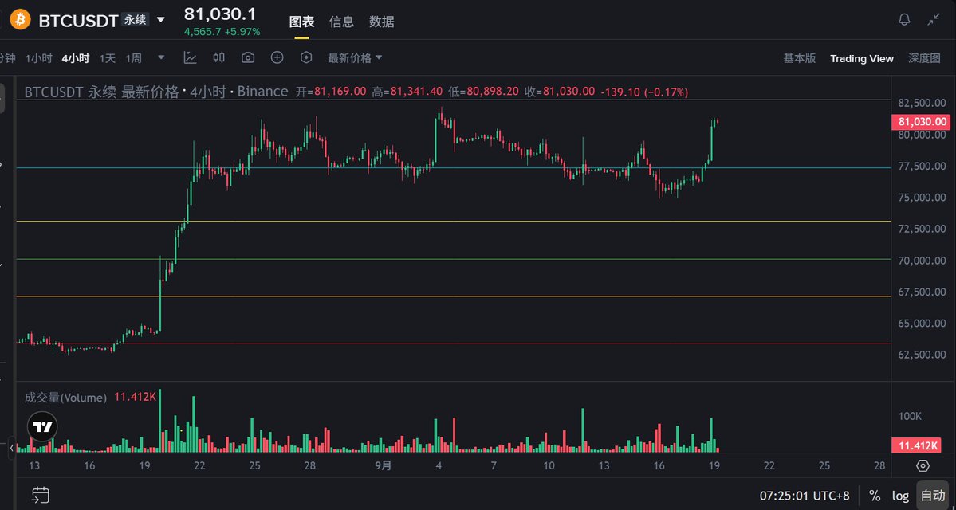Switch chart interval to 1周
This screenshot has width=956, height=510.
point(133,58)
